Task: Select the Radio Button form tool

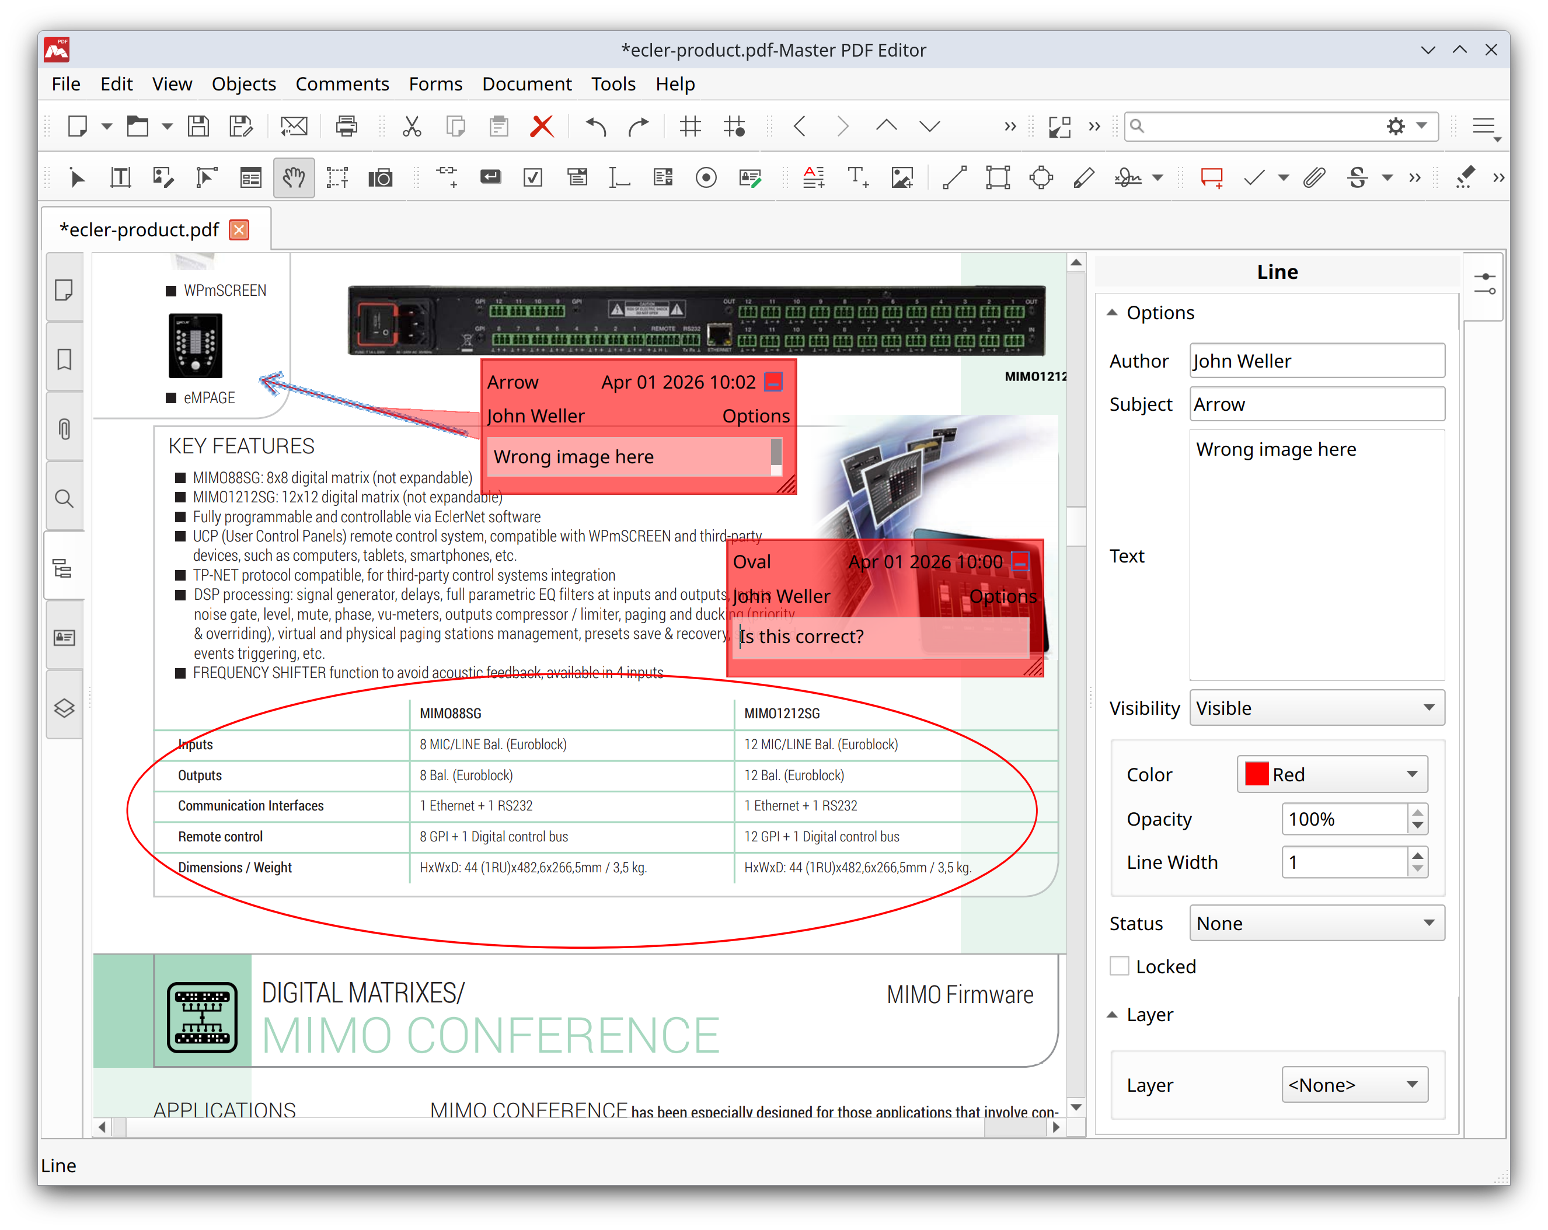Action: pyautogui.click(x=706, y=177)
